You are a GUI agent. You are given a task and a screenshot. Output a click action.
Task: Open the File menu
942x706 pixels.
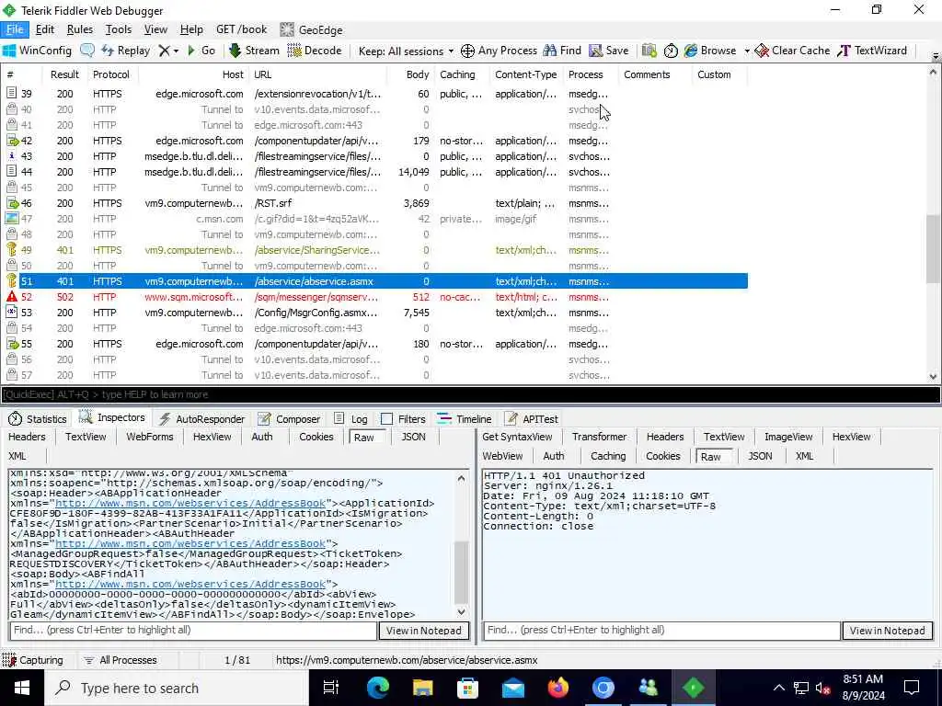click(x=15, y=29)
